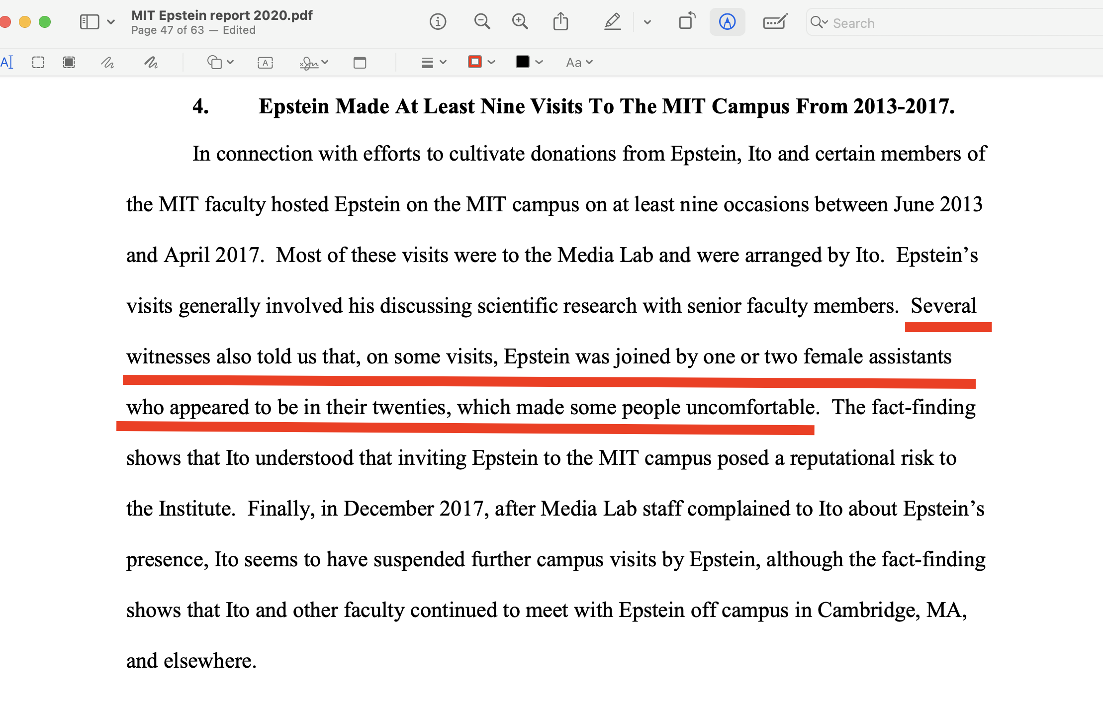
Task: Pick the Draw freehand tool
Action: [x=151, y=63]
